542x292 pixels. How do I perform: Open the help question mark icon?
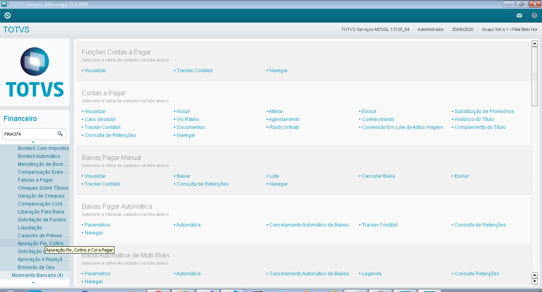click(534, 15)
